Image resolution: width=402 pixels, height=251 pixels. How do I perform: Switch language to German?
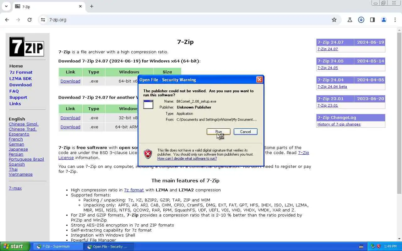(x=16, y=144)
